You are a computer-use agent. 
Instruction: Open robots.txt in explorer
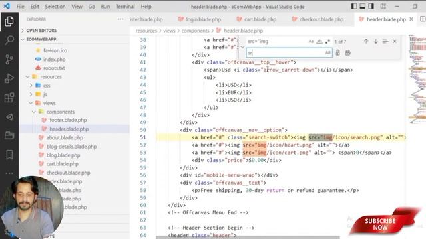[54, 68]
